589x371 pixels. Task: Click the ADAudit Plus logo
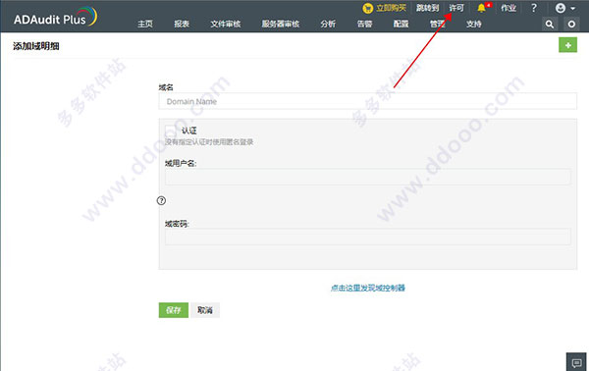click(55, 18)
